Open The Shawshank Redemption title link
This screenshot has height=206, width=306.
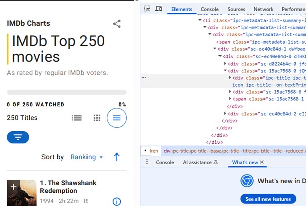click(x=68, y=187)
